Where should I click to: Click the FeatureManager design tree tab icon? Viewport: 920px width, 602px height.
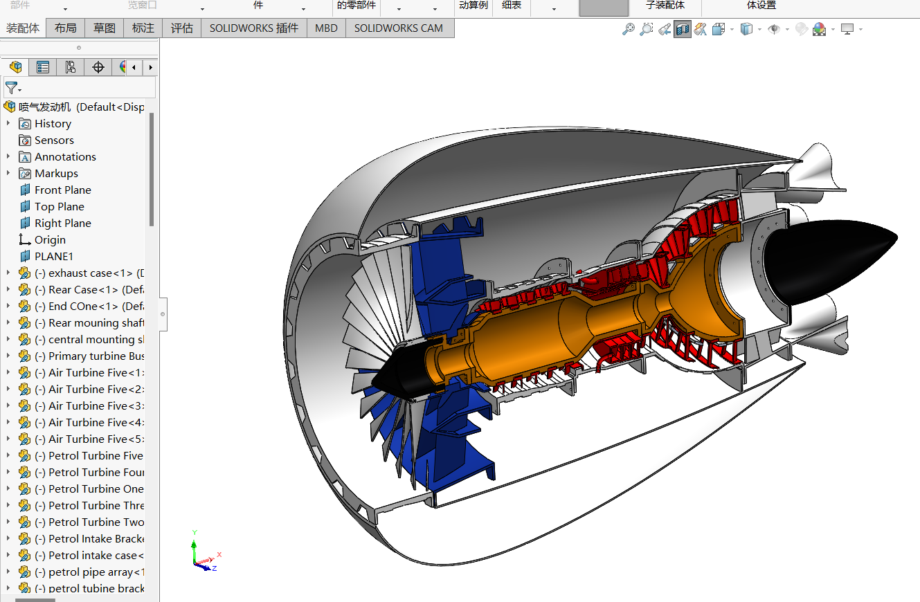click(15, 67)
